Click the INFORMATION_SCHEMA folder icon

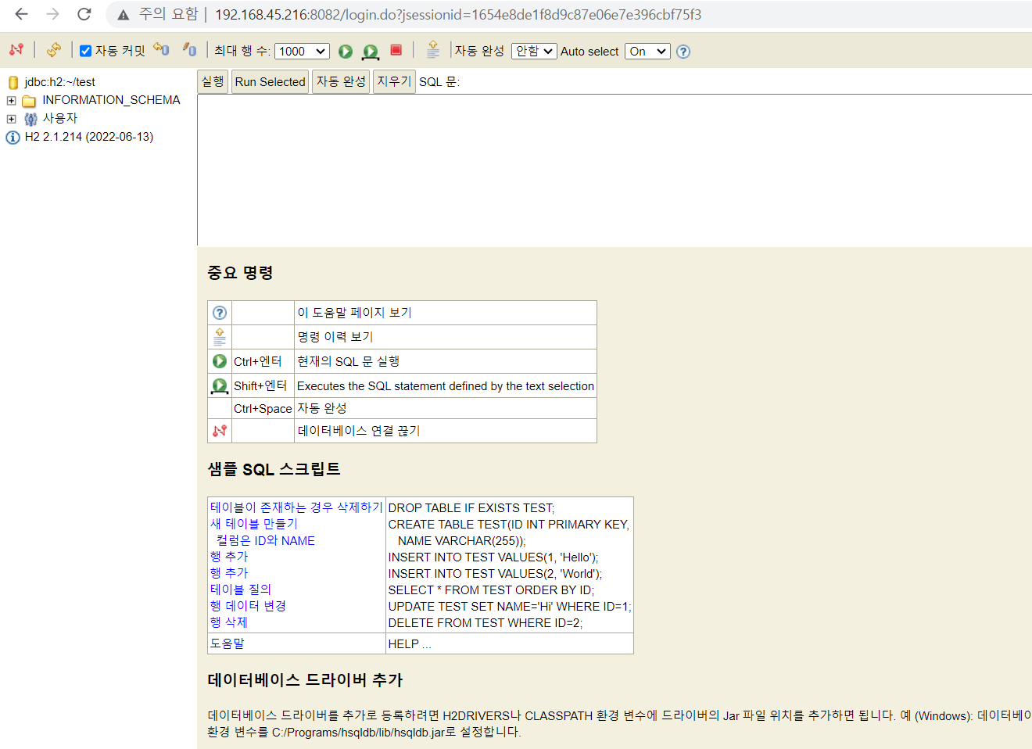[30, 101]
